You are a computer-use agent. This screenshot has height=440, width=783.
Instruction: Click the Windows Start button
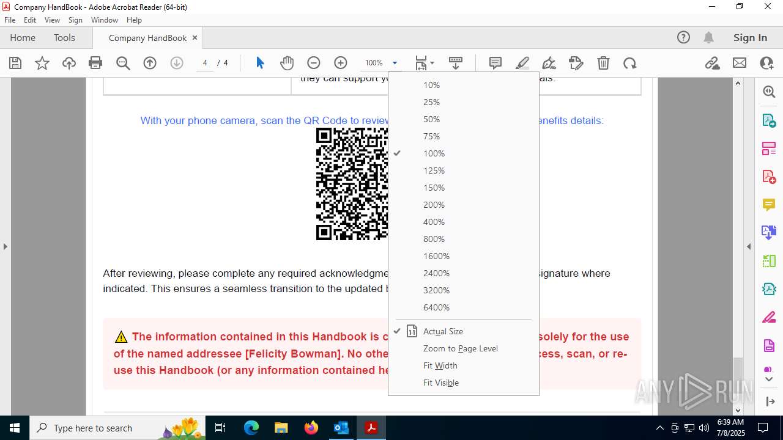(x=14, y=428)
